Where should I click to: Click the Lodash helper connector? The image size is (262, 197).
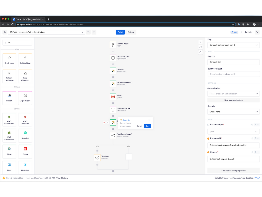click(x=9, y=98)
